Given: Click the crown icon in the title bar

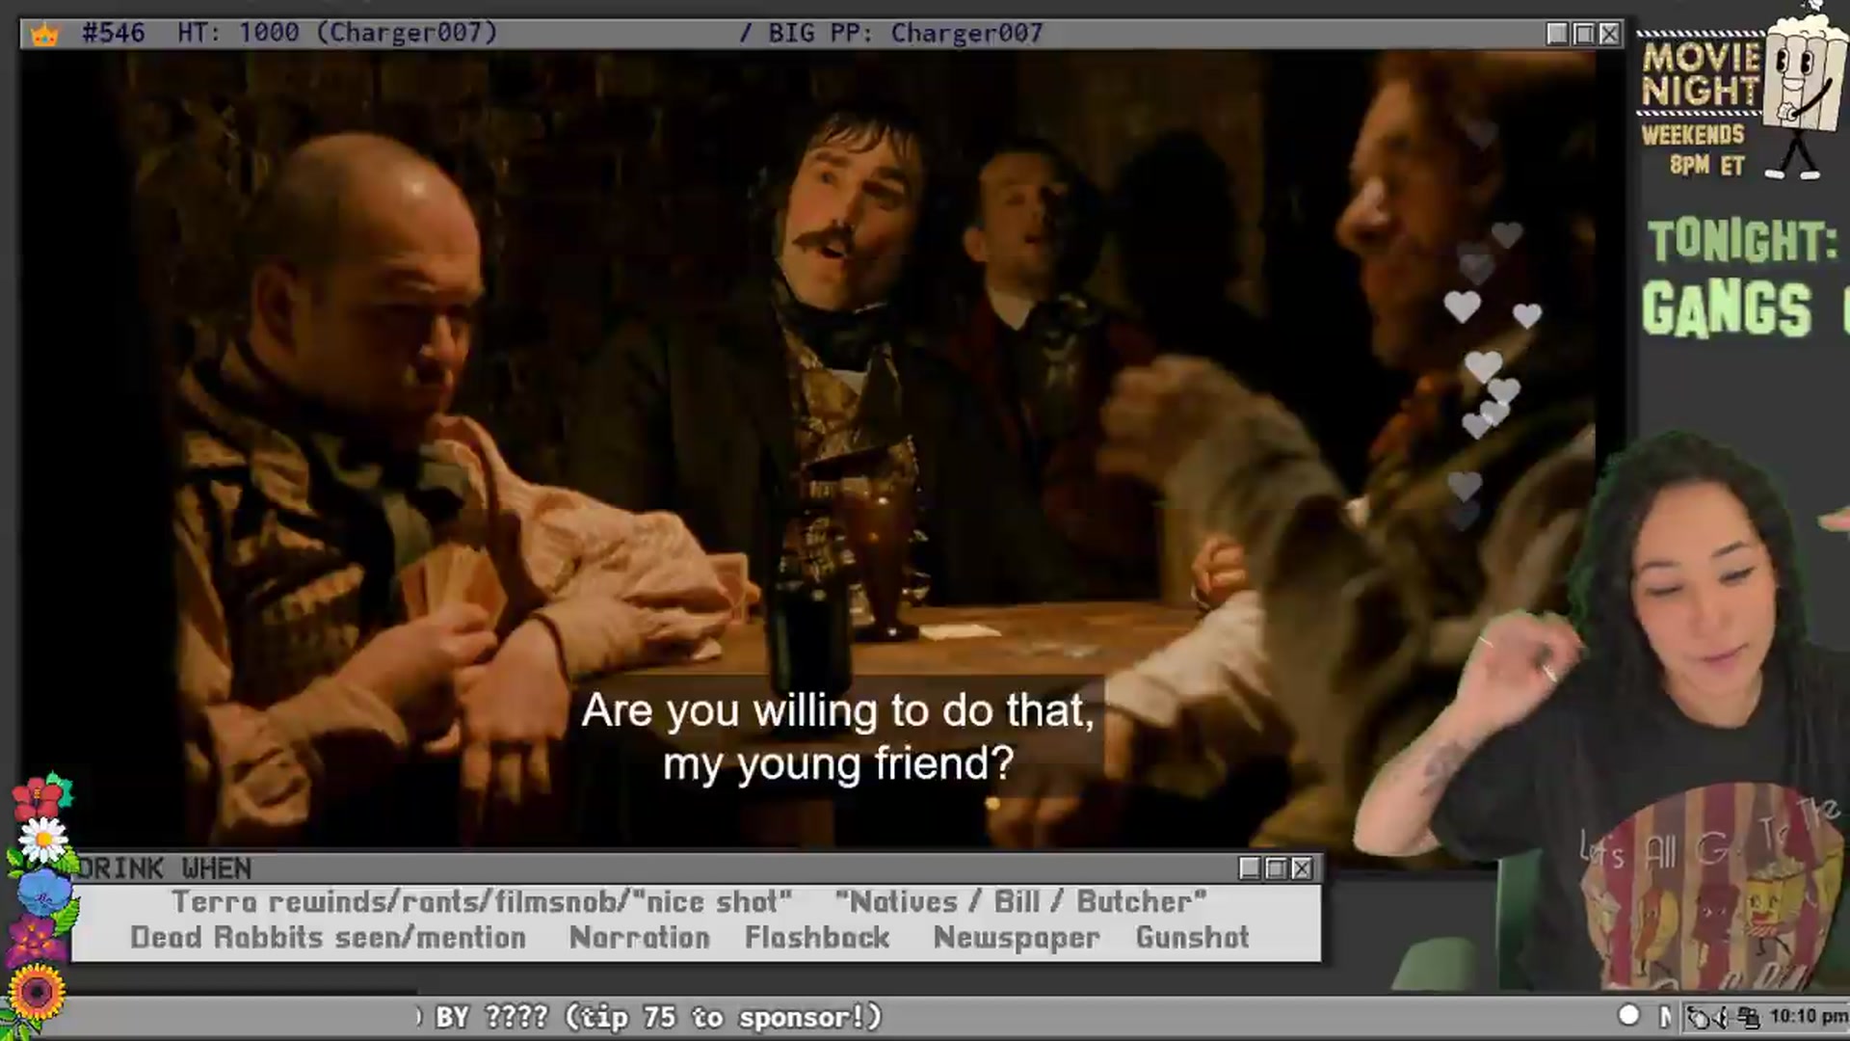Looking at the screenshot, I should [x=44, y=35].
